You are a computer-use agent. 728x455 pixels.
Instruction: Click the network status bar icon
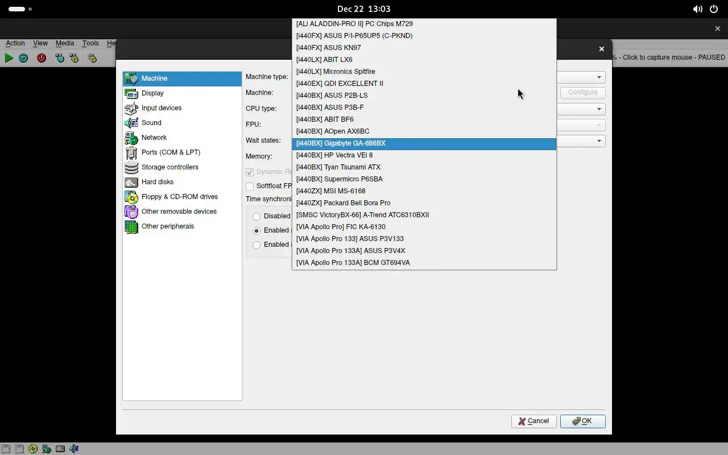[x=47, y=449]
